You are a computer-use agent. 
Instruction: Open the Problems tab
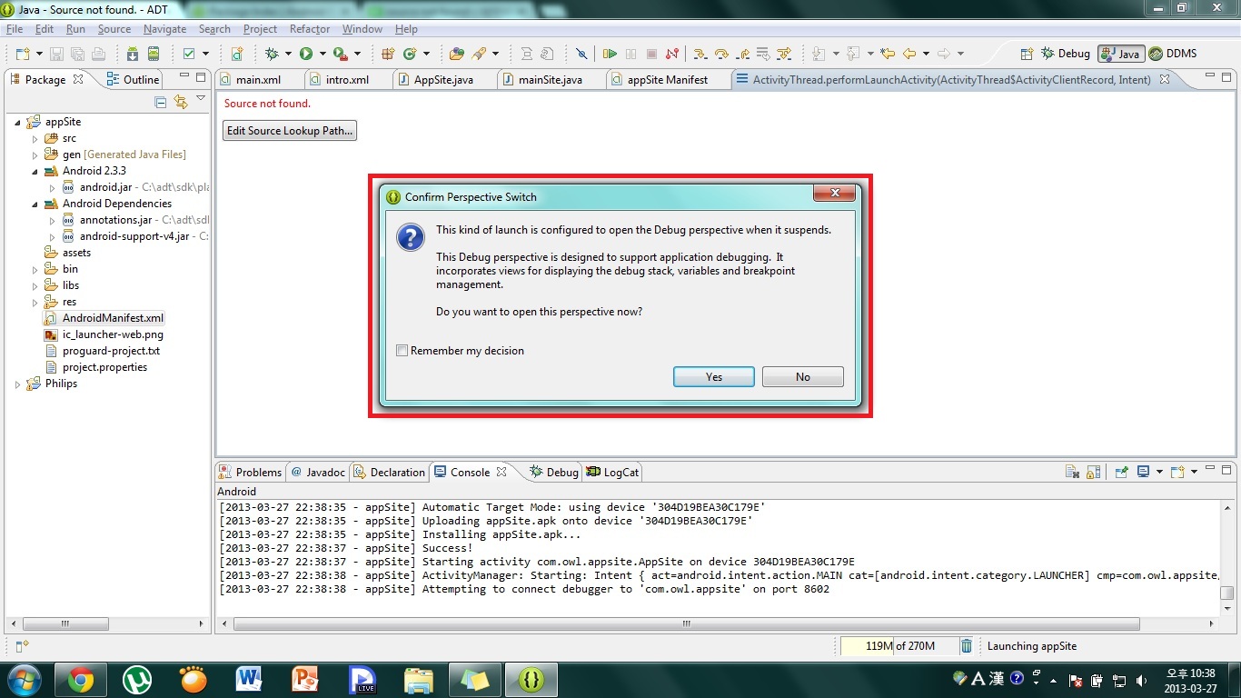tap(251, 472)
